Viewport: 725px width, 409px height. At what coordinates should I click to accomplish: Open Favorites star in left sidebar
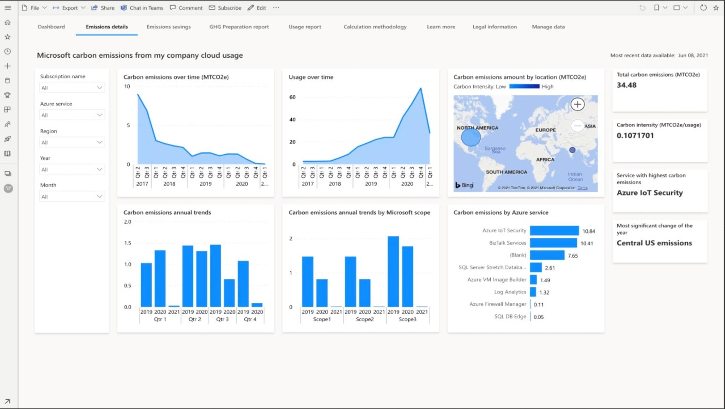(7, 37)
